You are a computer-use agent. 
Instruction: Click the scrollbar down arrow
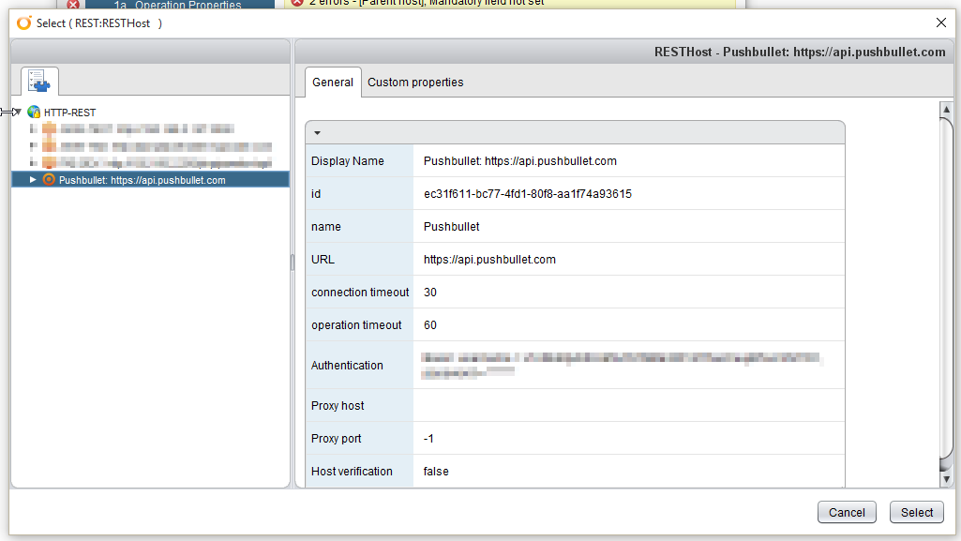click(946, 479)
